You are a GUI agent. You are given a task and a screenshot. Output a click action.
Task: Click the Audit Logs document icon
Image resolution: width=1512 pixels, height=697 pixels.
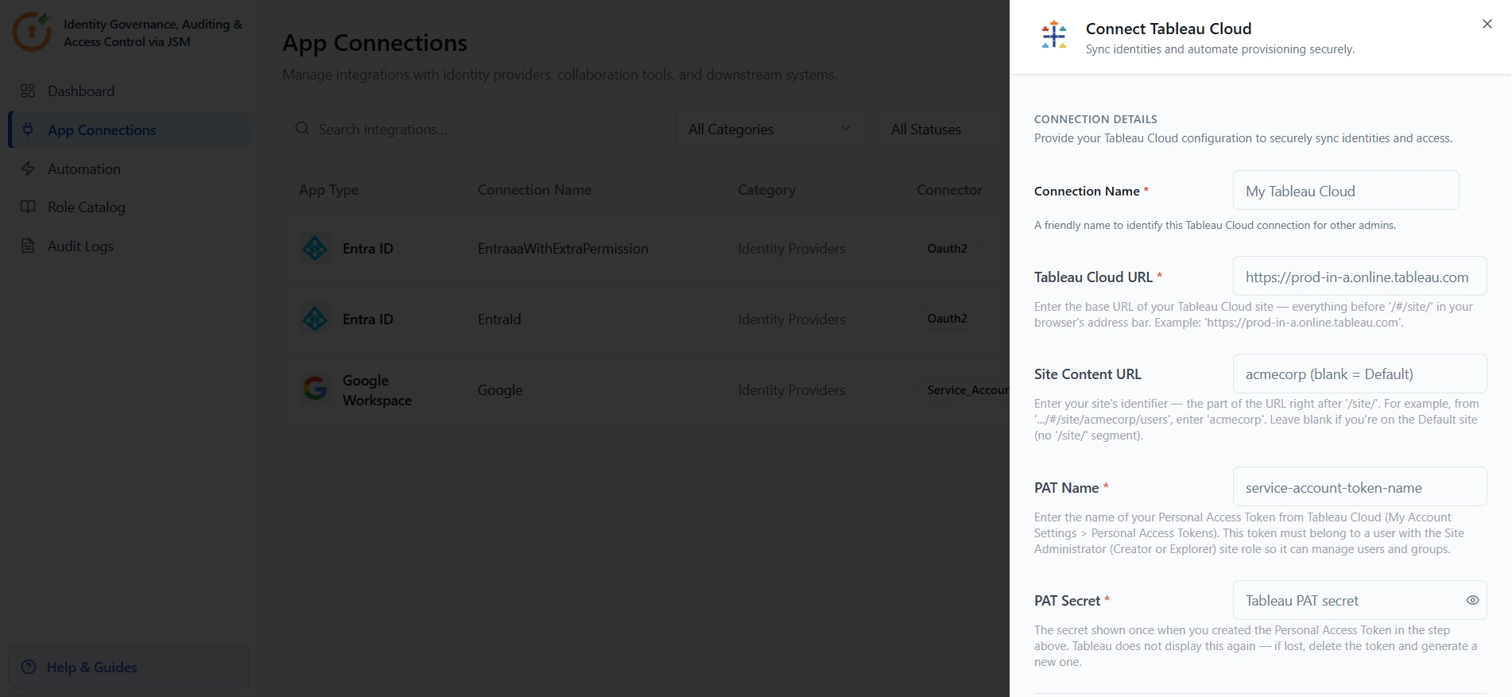pos(28,246)
